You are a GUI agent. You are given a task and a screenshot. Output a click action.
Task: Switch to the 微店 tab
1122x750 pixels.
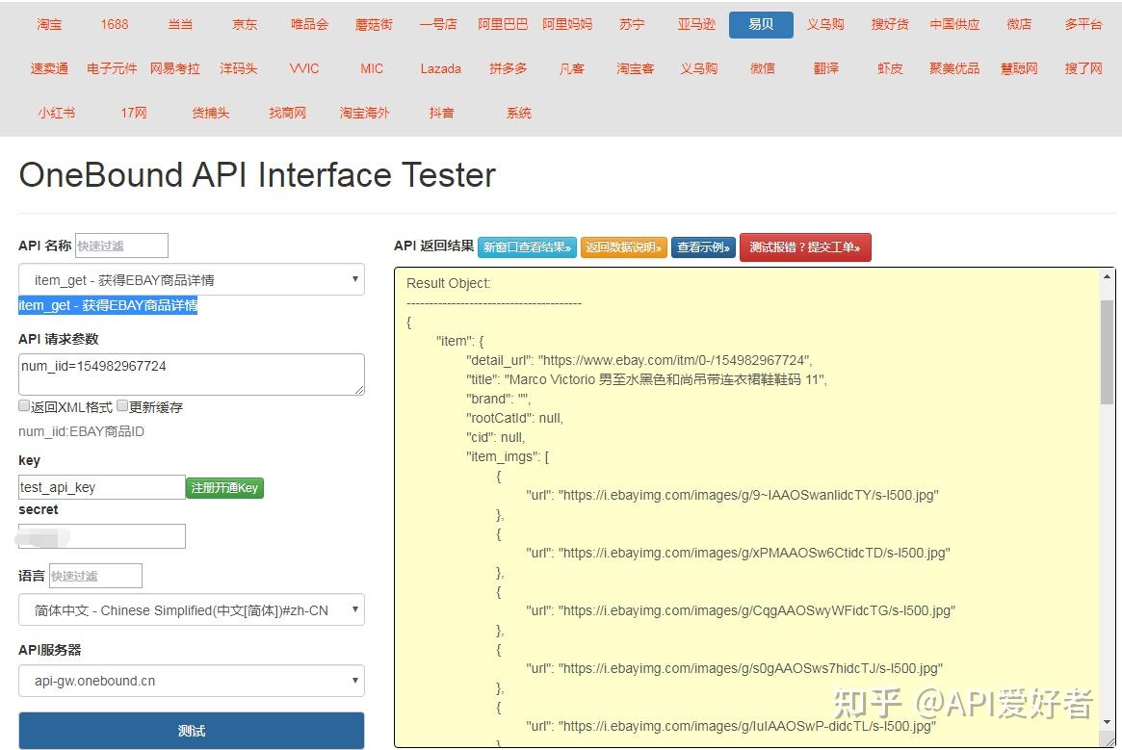tap(1019, 24)
